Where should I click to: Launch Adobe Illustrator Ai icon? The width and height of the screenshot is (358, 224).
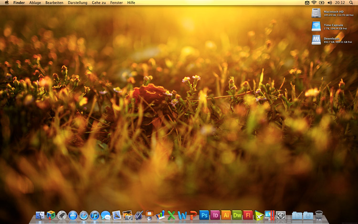[x=226, y=215]
